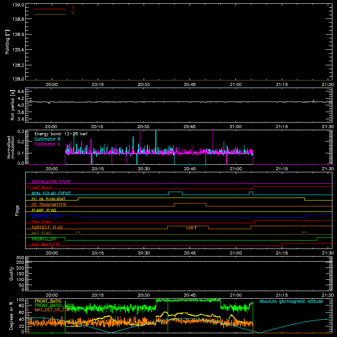The width and height of the screenshot is (337, 337).
Task: Click the 0.2 modulation axis value
Action: click(21, 142)
